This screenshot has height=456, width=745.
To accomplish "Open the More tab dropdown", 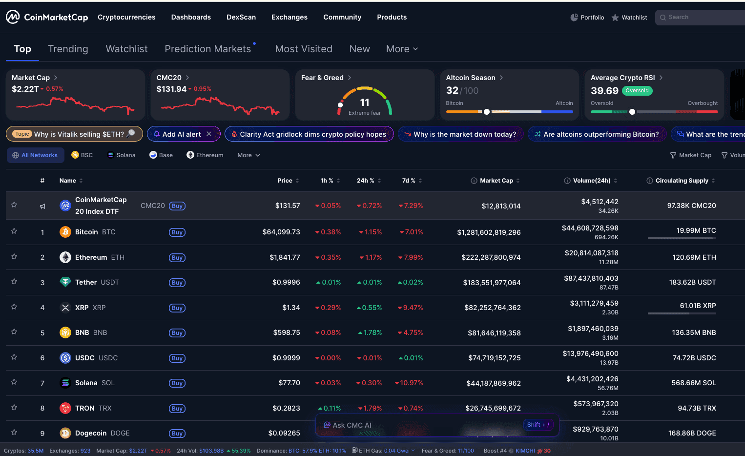I will coord(402,49).
